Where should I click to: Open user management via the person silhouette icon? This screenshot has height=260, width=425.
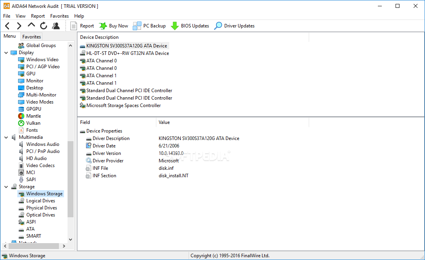click(56, 26)
